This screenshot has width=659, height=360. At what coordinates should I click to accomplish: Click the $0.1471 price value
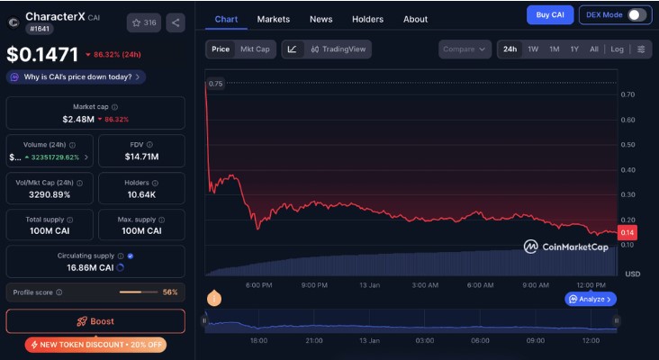coord(42,55)
